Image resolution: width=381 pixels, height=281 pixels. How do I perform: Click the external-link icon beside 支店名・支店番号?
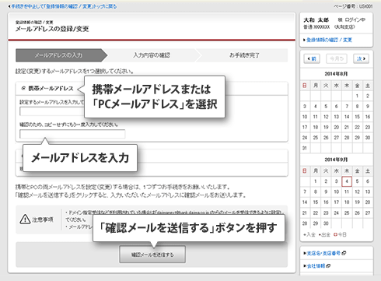pos(344,253)
